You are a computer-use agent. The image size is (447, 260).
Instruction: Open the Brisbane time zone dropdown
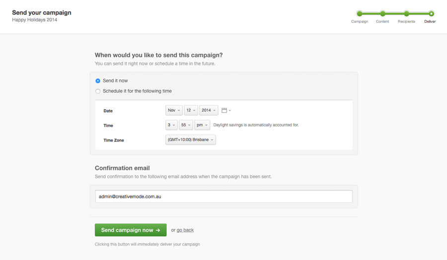click(x=190, y=140)
